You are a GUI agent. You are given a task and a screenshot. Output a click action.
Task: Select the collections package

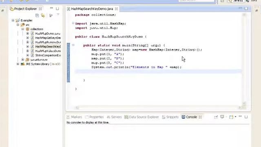coord(37,29)
